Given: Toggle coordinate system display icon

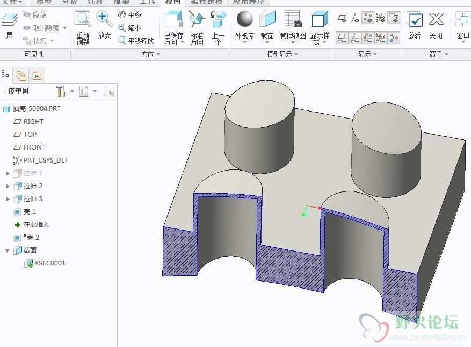Looking at the screenshot, I should [x=381, y=18].
